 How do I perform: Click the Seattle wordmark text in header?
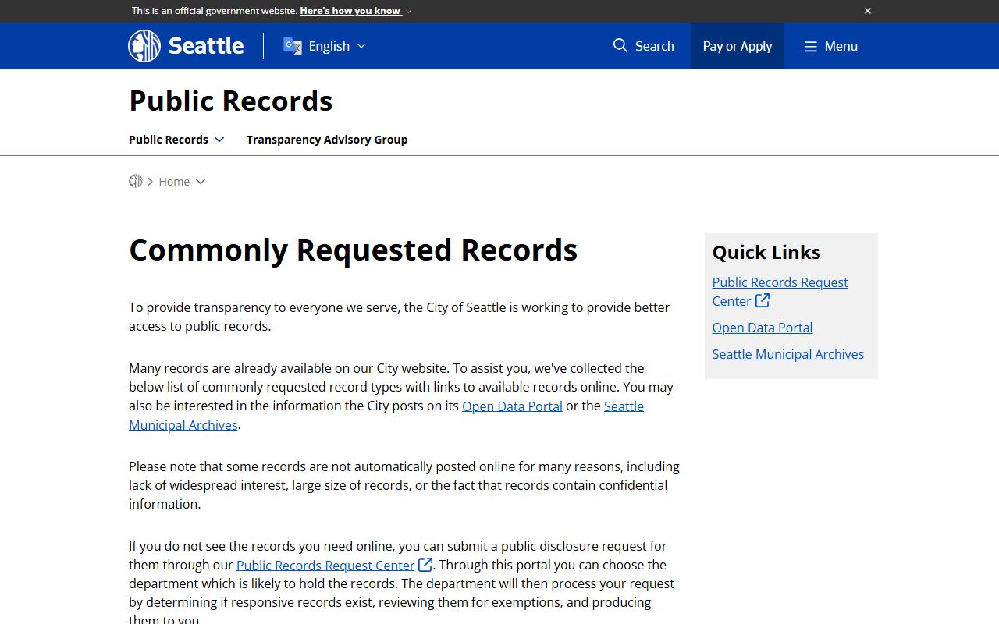coord(206,46)
